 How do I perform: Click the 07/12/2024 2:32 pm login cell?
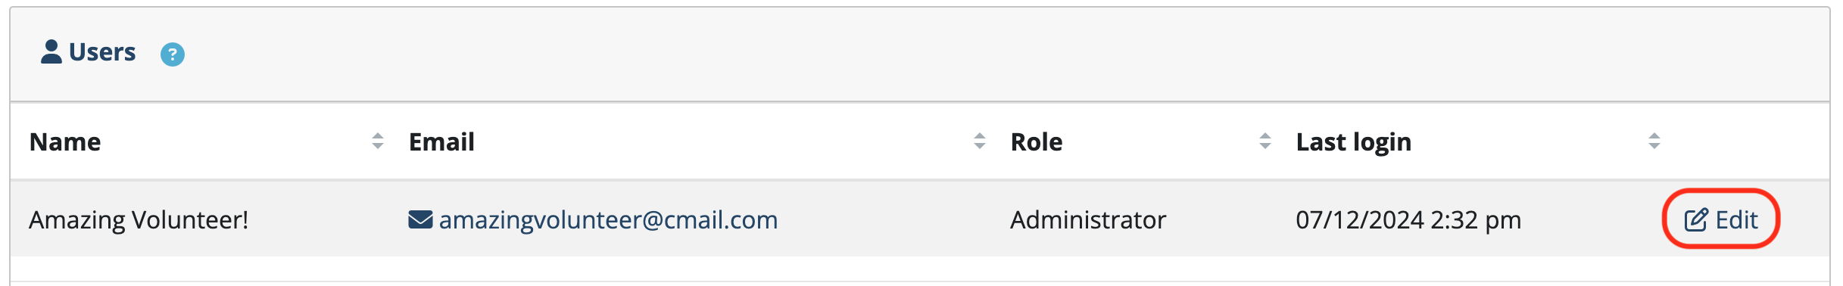pos(1408,220)
